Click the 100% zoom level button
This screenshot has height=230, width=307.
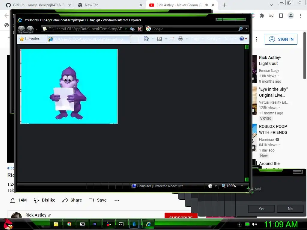coord(229,186)
